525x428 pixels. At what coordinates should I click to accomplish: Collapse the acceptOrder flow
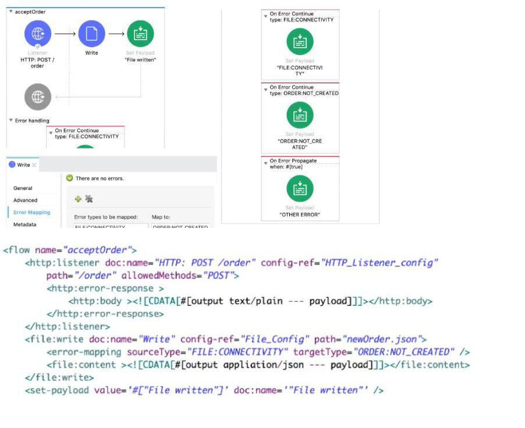coord(11,12)
